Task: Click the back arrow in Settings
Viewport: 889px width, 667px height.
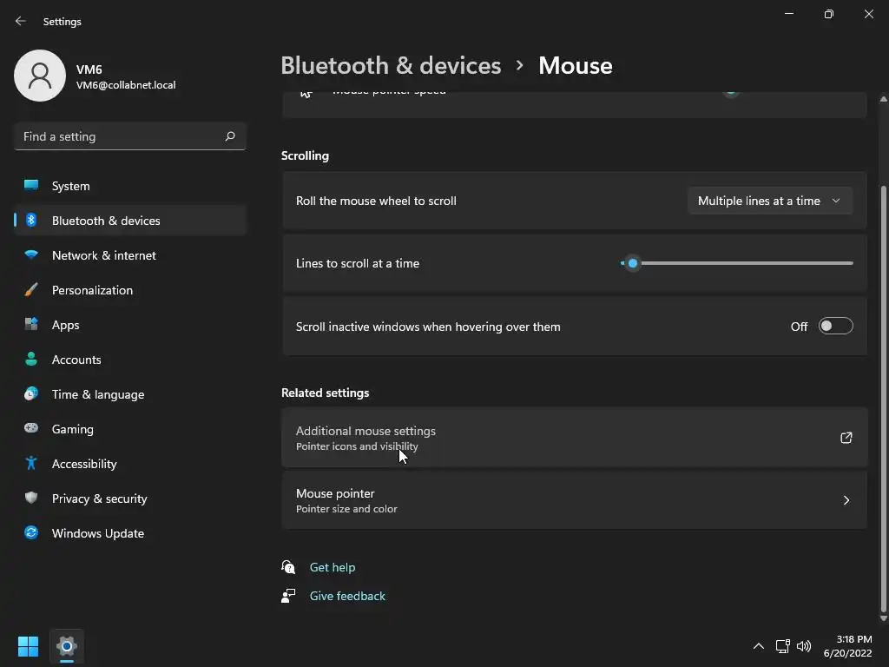Action: (x=21, y=21)
